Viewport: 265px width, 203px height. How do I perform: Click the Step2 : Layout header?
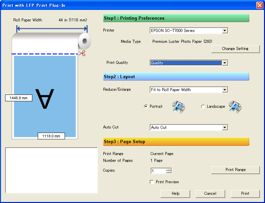[x=176, y=77]
